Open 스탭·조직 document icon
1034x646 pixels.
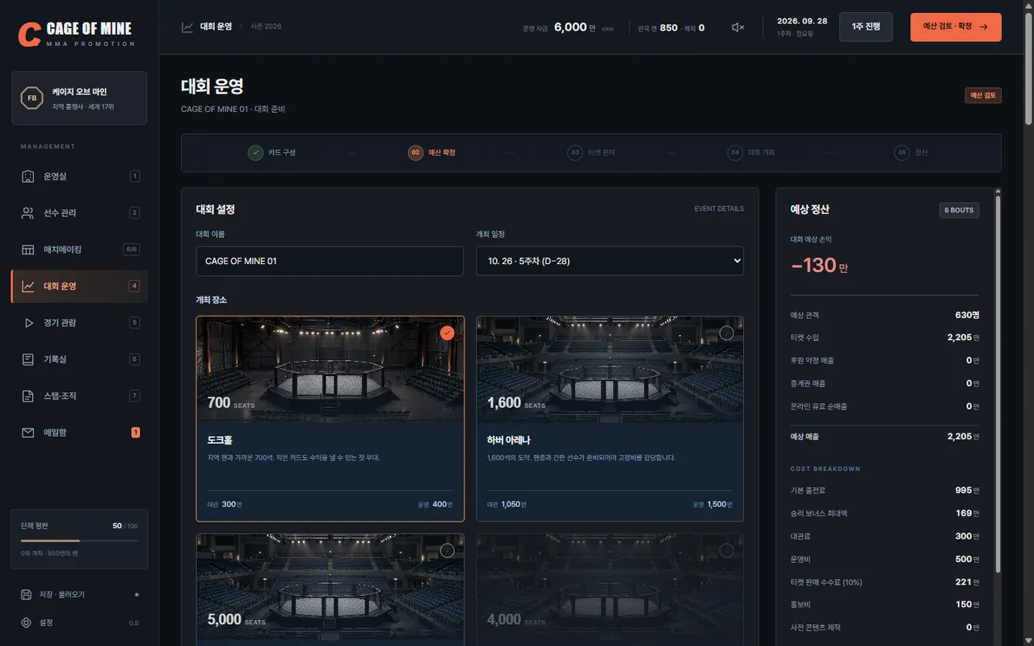tap(28, 396)
